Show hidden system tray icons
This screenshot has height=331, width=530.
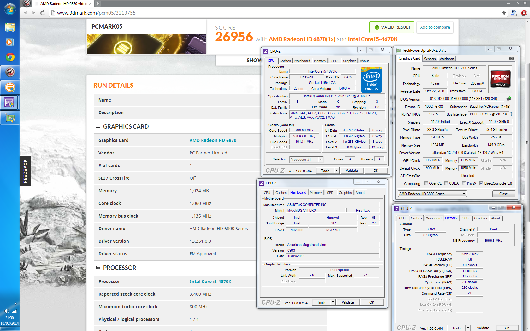(x=15, y=304)
